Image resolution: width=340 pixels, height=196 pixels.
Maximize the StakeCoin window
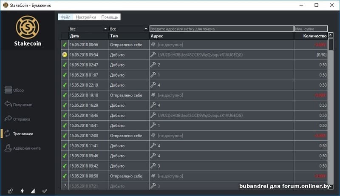pyautogui.click(x=316, y=5)
